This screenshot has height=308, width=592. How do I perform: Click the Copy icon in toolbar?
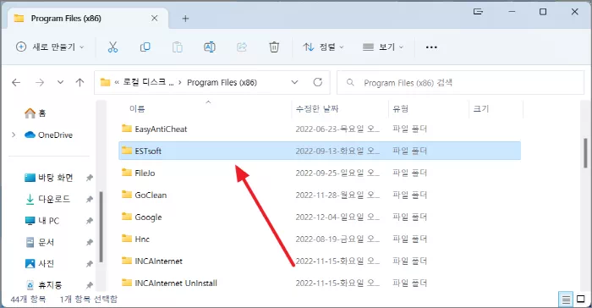(x=145, y=47)
